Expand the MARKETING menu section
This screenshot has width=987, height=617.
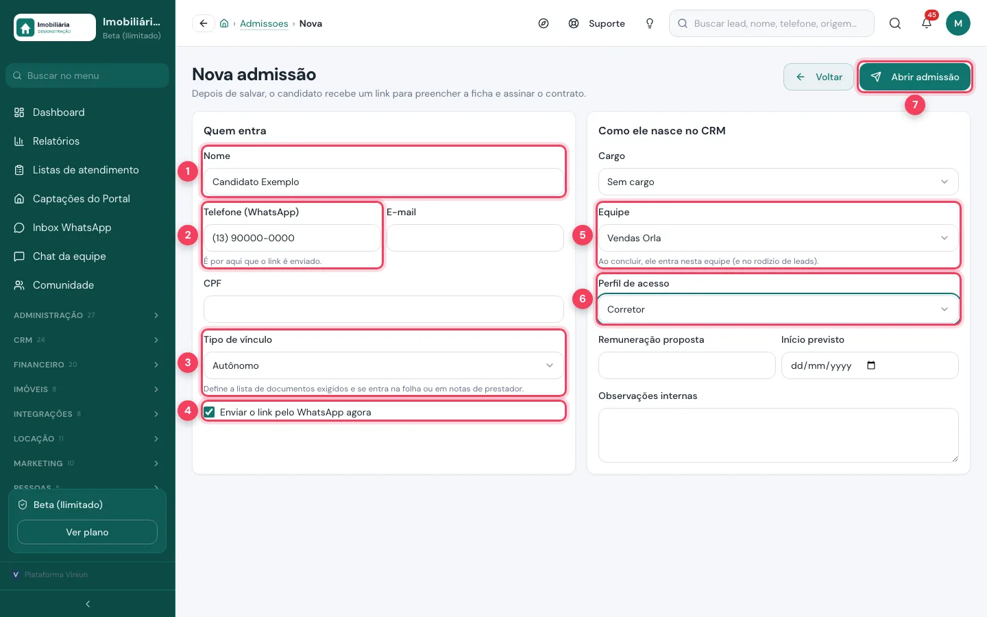[87, 463]
